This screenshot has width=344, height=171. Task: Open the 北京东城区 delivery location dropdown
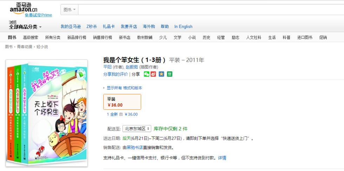tap(137, 129)
